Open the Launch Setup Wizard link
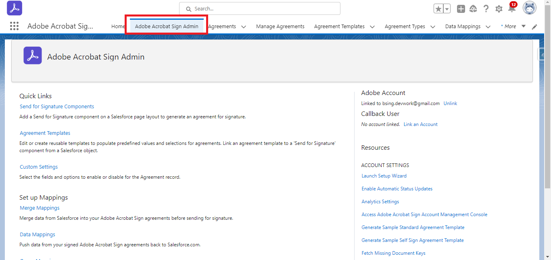Image resolution: width=551 pixels, height=260 pixels. point(384,175)
